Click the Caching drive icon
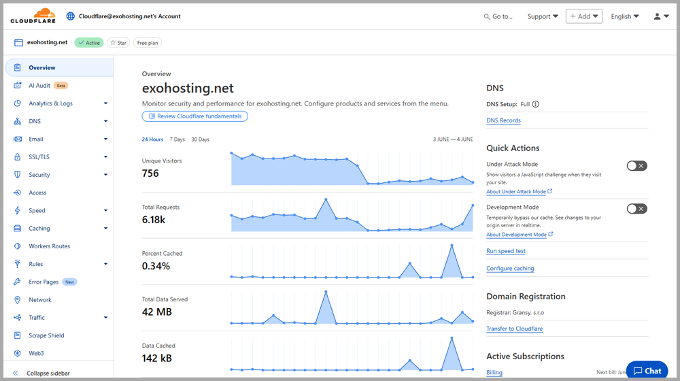 tap(18, 228)
